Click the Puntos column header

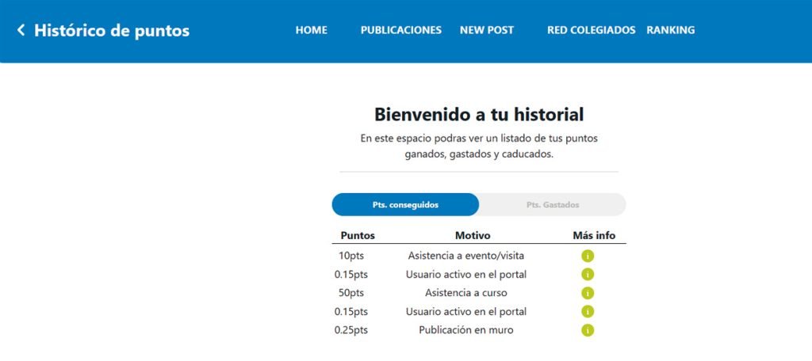click(358, 235)
